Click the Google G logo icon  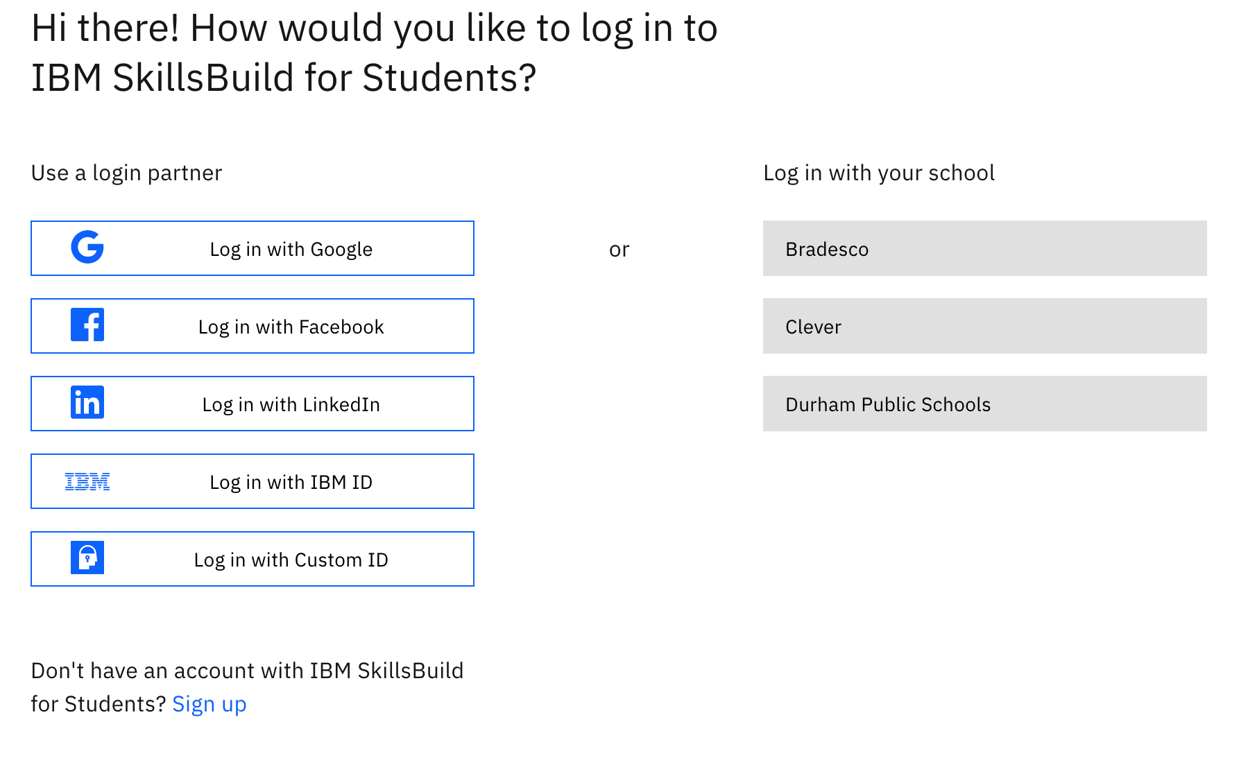pyautogui.click(x=87, y=248)
